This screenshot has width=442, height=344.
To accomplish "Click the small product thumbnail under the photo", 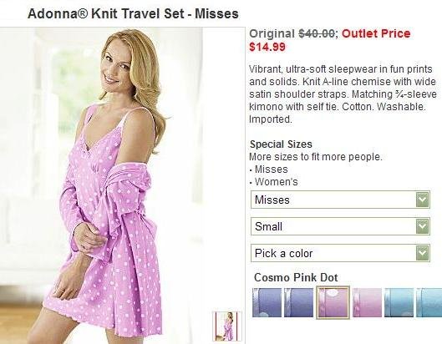I will click(227, 326).
